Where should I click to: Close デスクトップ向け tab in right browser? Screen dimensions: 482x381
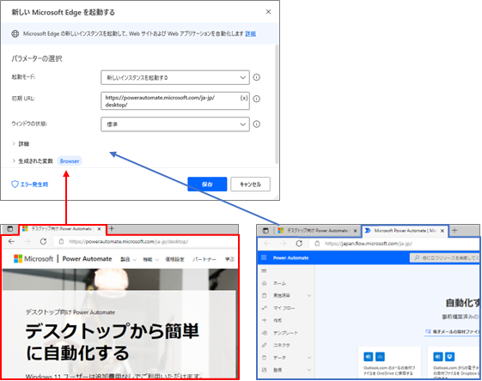click(355, 231)
